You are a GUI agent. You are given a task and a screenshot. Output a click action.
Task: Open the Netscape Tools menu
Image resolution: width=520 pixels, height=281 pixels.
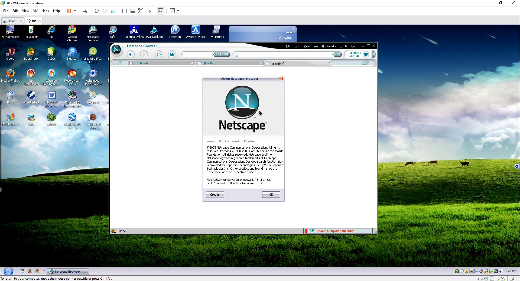[x=343, y=46]
